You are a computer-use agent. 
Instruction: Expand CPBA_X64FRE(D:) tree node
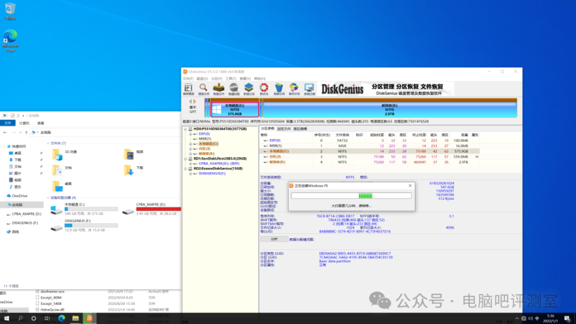(191, 163)
